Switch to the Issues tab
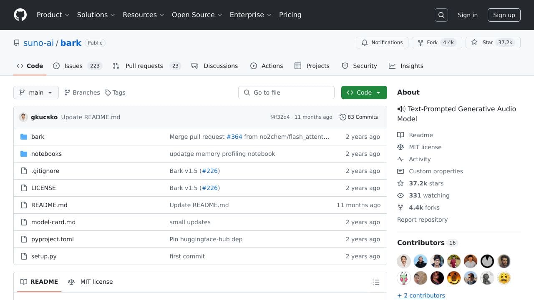The width and height of the screenshot is (534, 300). (78, 66)
